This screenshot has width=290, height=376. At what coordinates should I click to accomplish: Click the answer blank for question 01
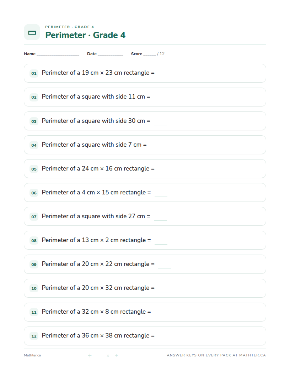(165, 74)
